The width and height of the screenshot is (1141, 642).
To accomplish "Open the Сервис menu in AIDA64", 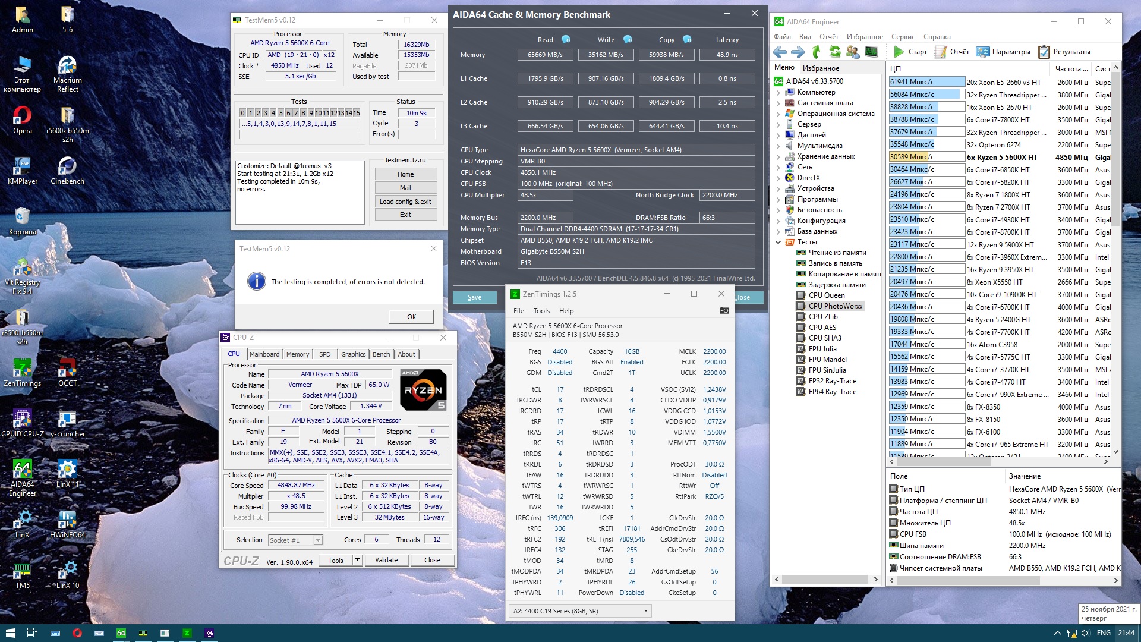I will [x=903, y=37].
